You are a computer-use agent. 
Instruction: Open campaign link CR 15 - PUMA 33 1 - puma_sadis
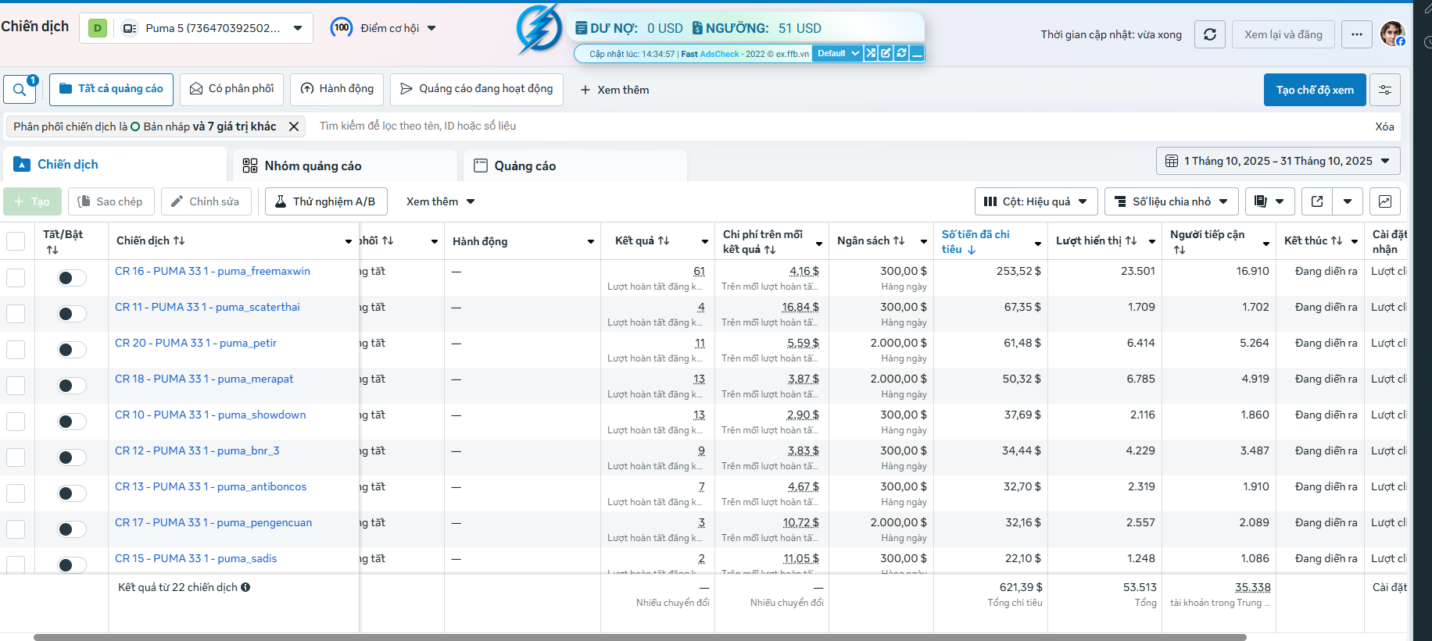tap(195, 558)
